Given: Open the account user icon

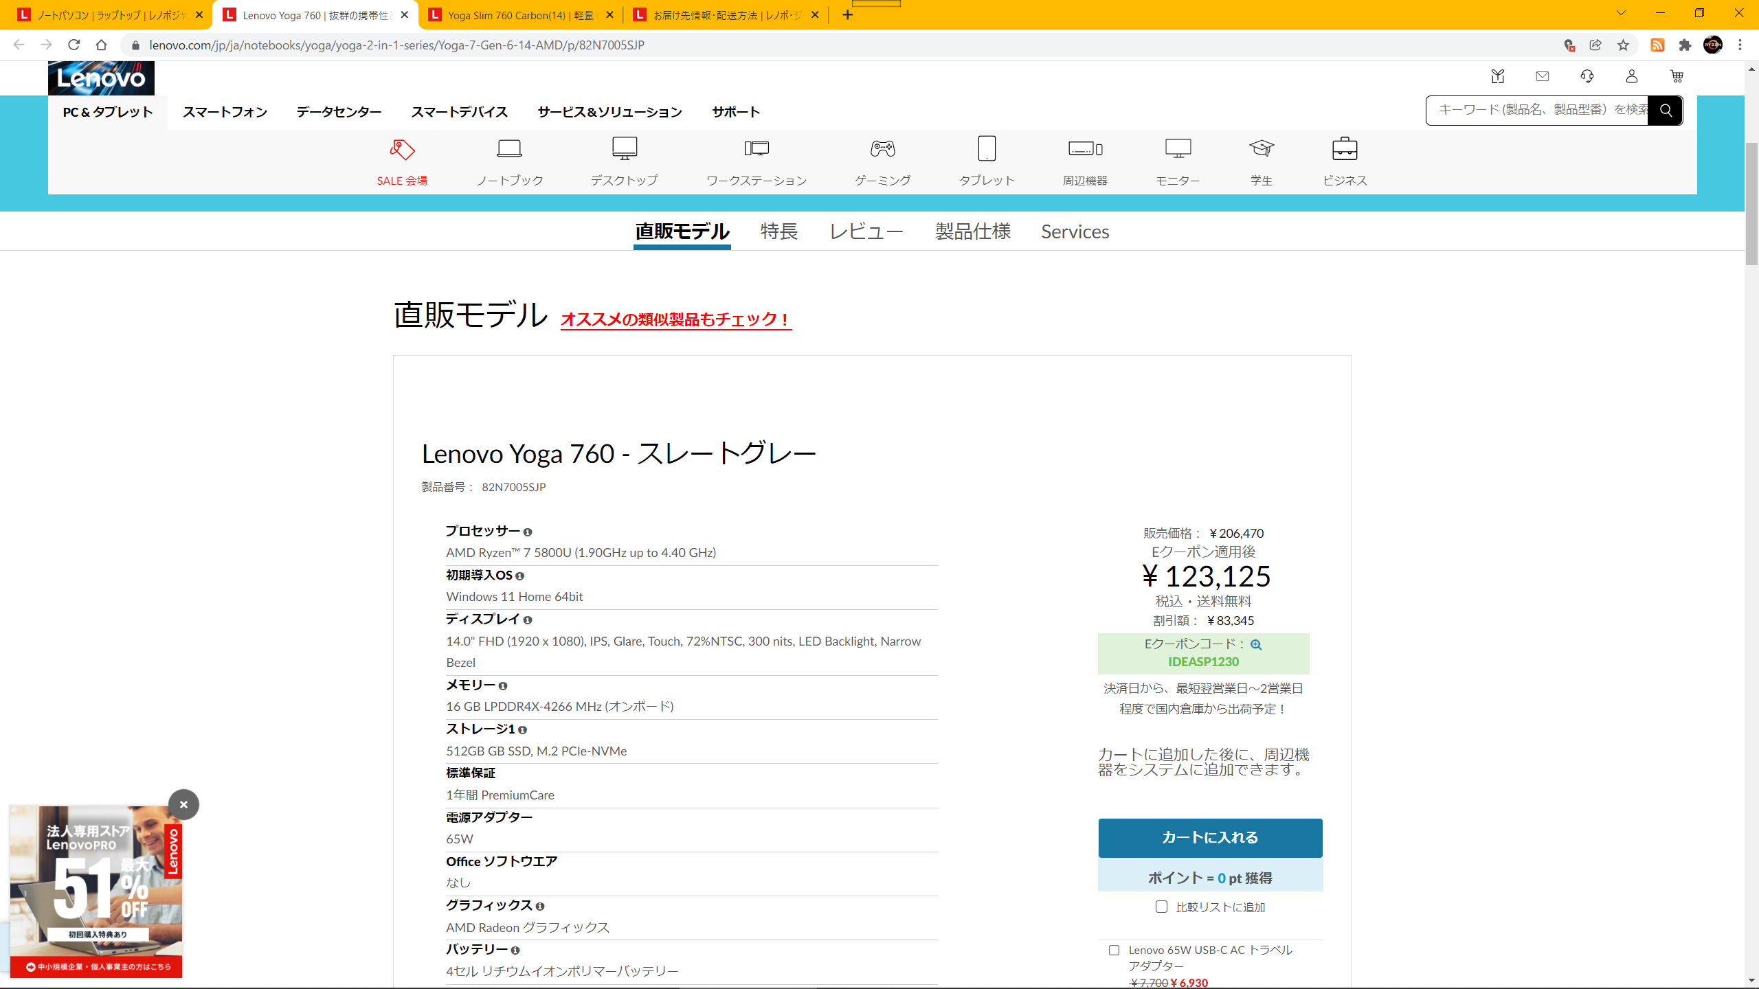Looking at the screenshot, I should (1632, 76).
